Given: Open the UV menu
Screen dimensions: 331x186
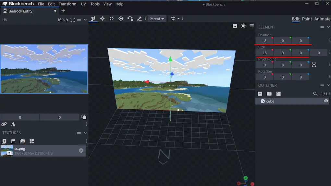Looking at the screenshot, I should point(83,4).
